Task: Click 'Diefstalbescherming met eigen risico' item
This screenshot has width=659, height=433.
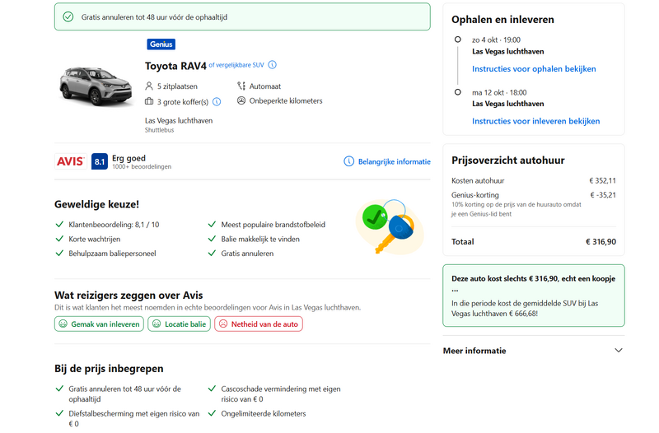Action: pyautogui.click(x=134, y=418)
